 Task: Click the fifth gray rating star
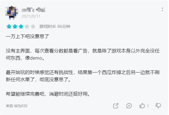click(33, 26)
